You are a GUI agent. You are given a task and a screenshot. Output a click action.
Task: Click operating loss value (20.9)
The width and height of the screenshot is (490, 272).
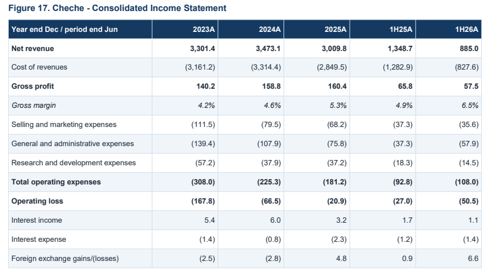[x=337, y=201]
